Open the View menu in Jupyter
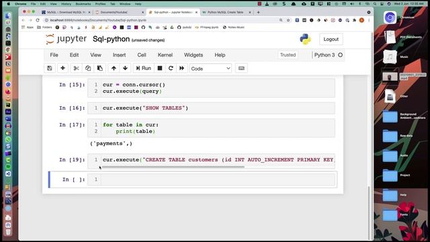The height and width of the screenshot is (242, 430). [95, 55]
